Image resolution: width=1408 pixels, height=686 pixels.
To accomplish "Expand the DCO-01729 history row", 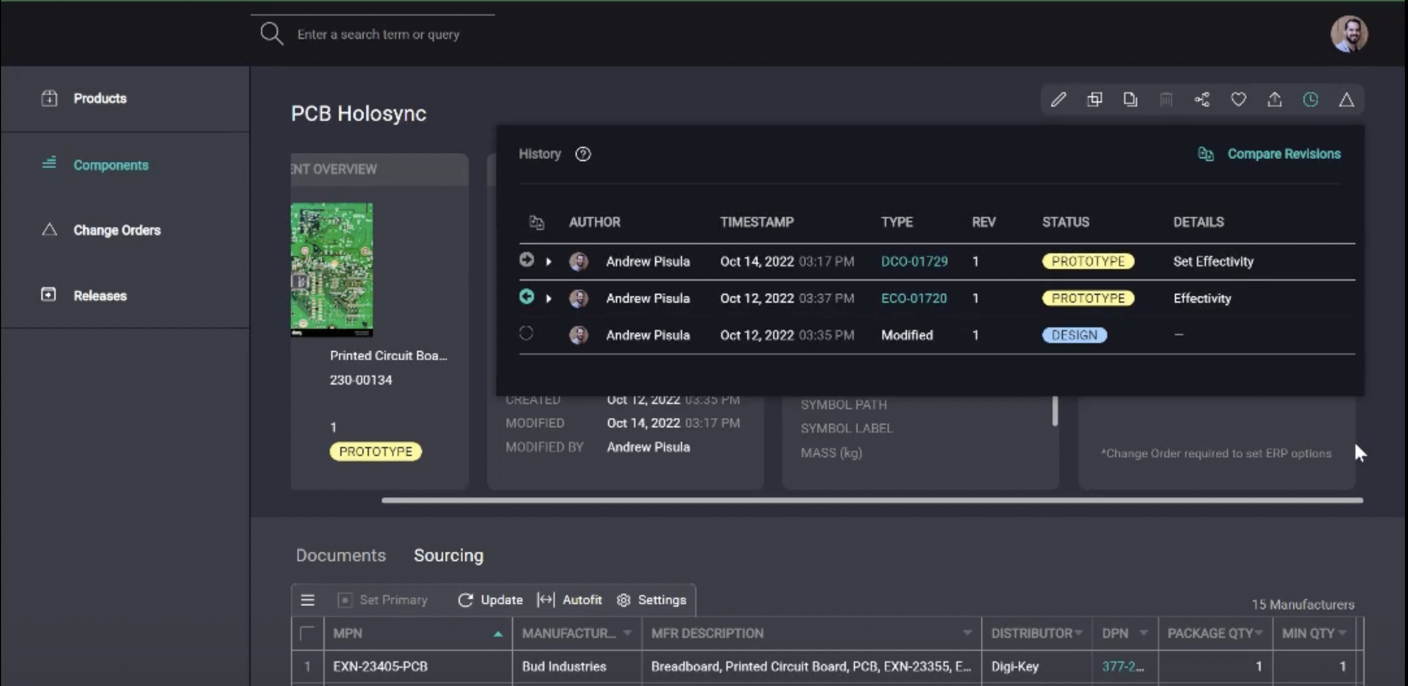I will coord(548,261).
